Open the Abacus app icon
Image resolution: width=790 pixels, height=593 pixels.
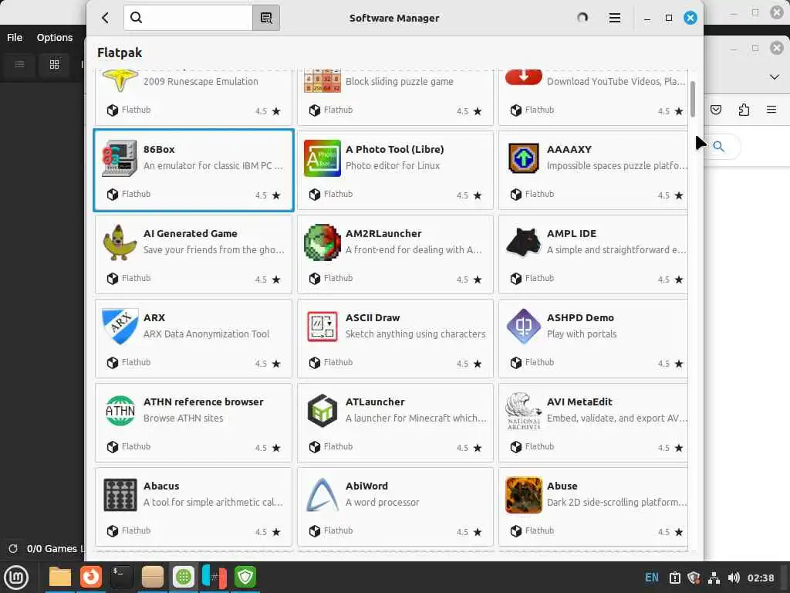(120, 495)
